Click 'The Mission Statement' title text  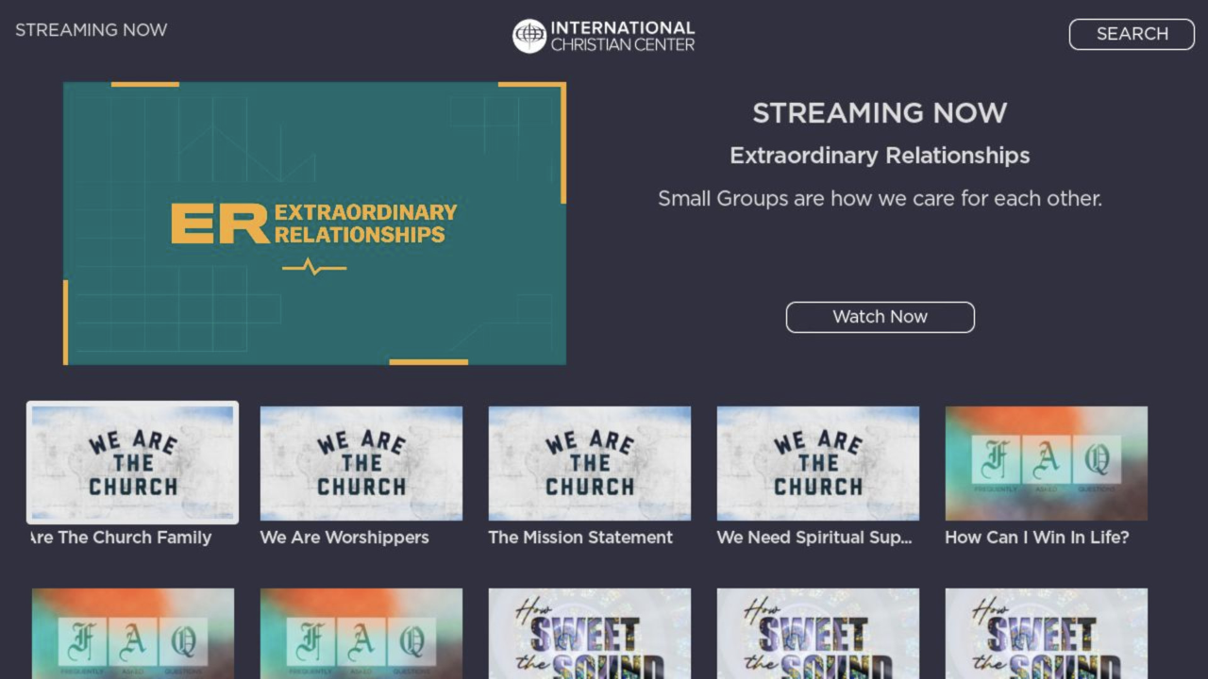579,538
